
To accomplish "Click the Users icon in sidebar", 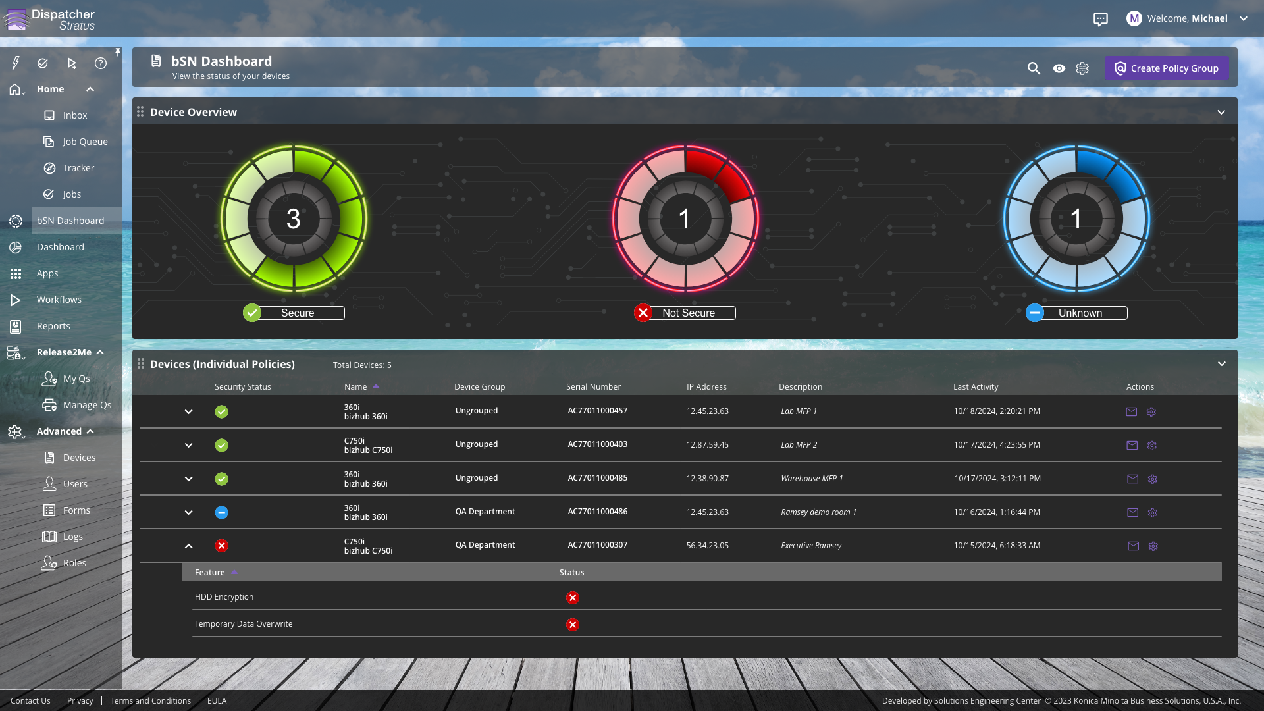I will pos(49,484).
